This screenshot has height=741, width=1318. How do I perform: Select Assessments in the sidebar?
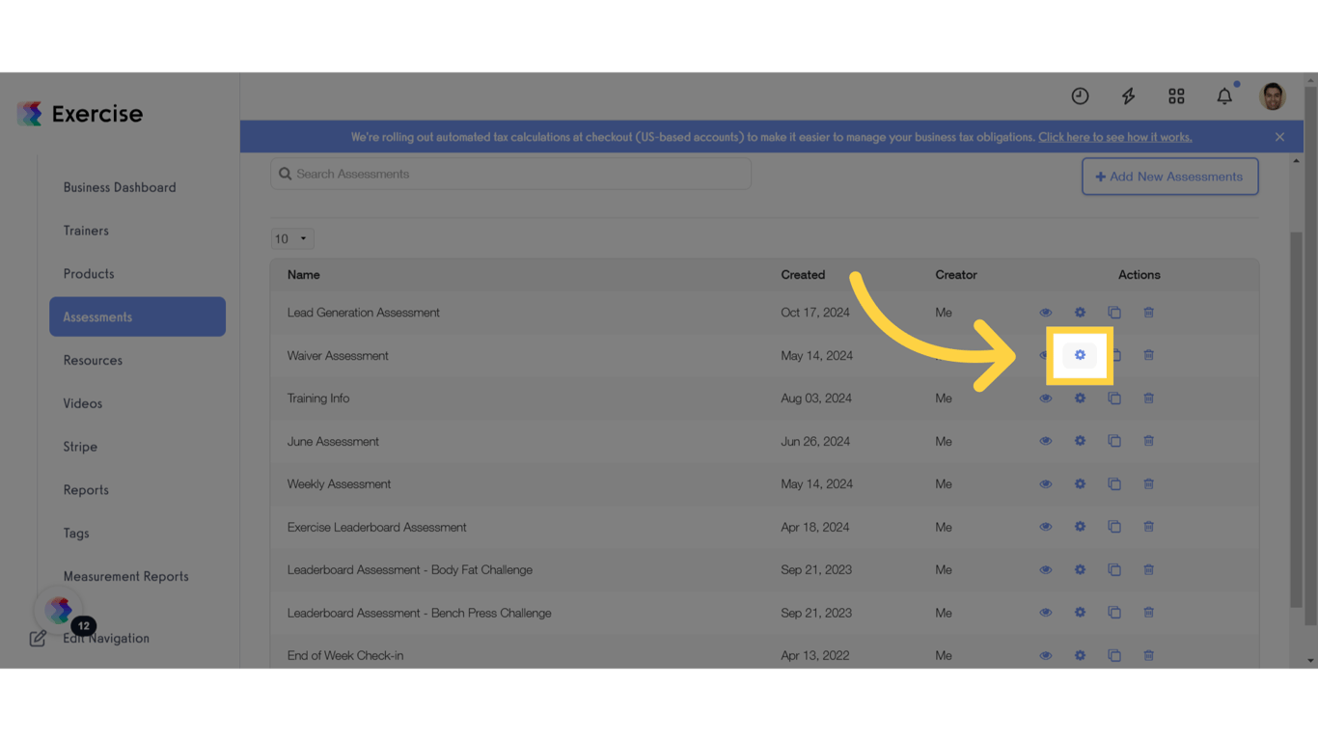point(137,316)
